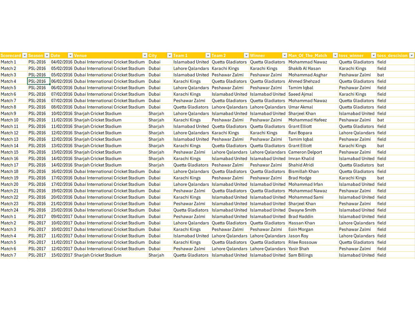Click the date cell 09/02/2017

61,216
